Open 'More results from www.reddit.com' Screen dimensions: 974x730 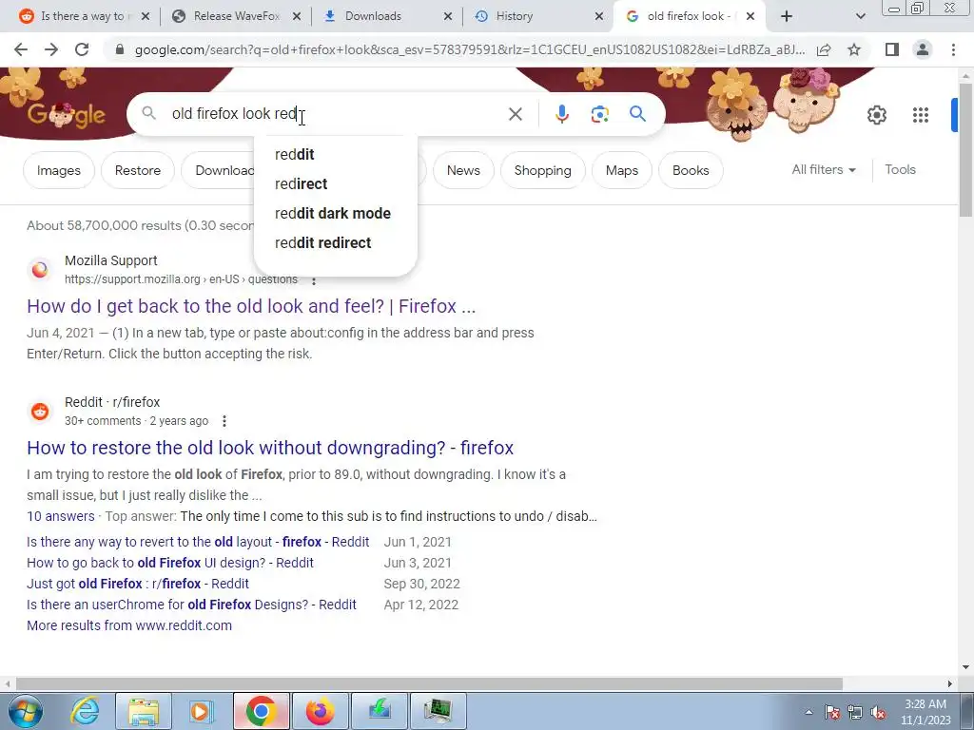[x=129, y=625]
